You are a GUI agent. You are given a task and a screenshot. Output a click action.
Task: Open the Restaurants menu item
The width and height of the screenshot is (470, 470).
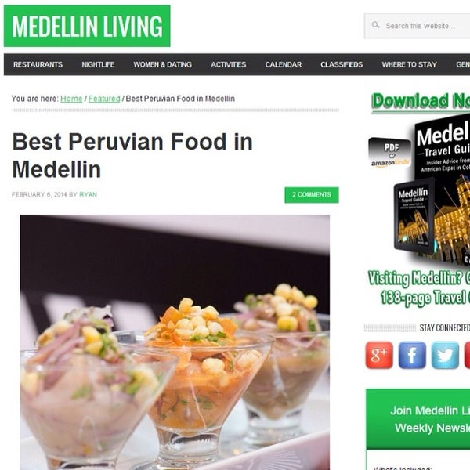(x=38, y=64)
